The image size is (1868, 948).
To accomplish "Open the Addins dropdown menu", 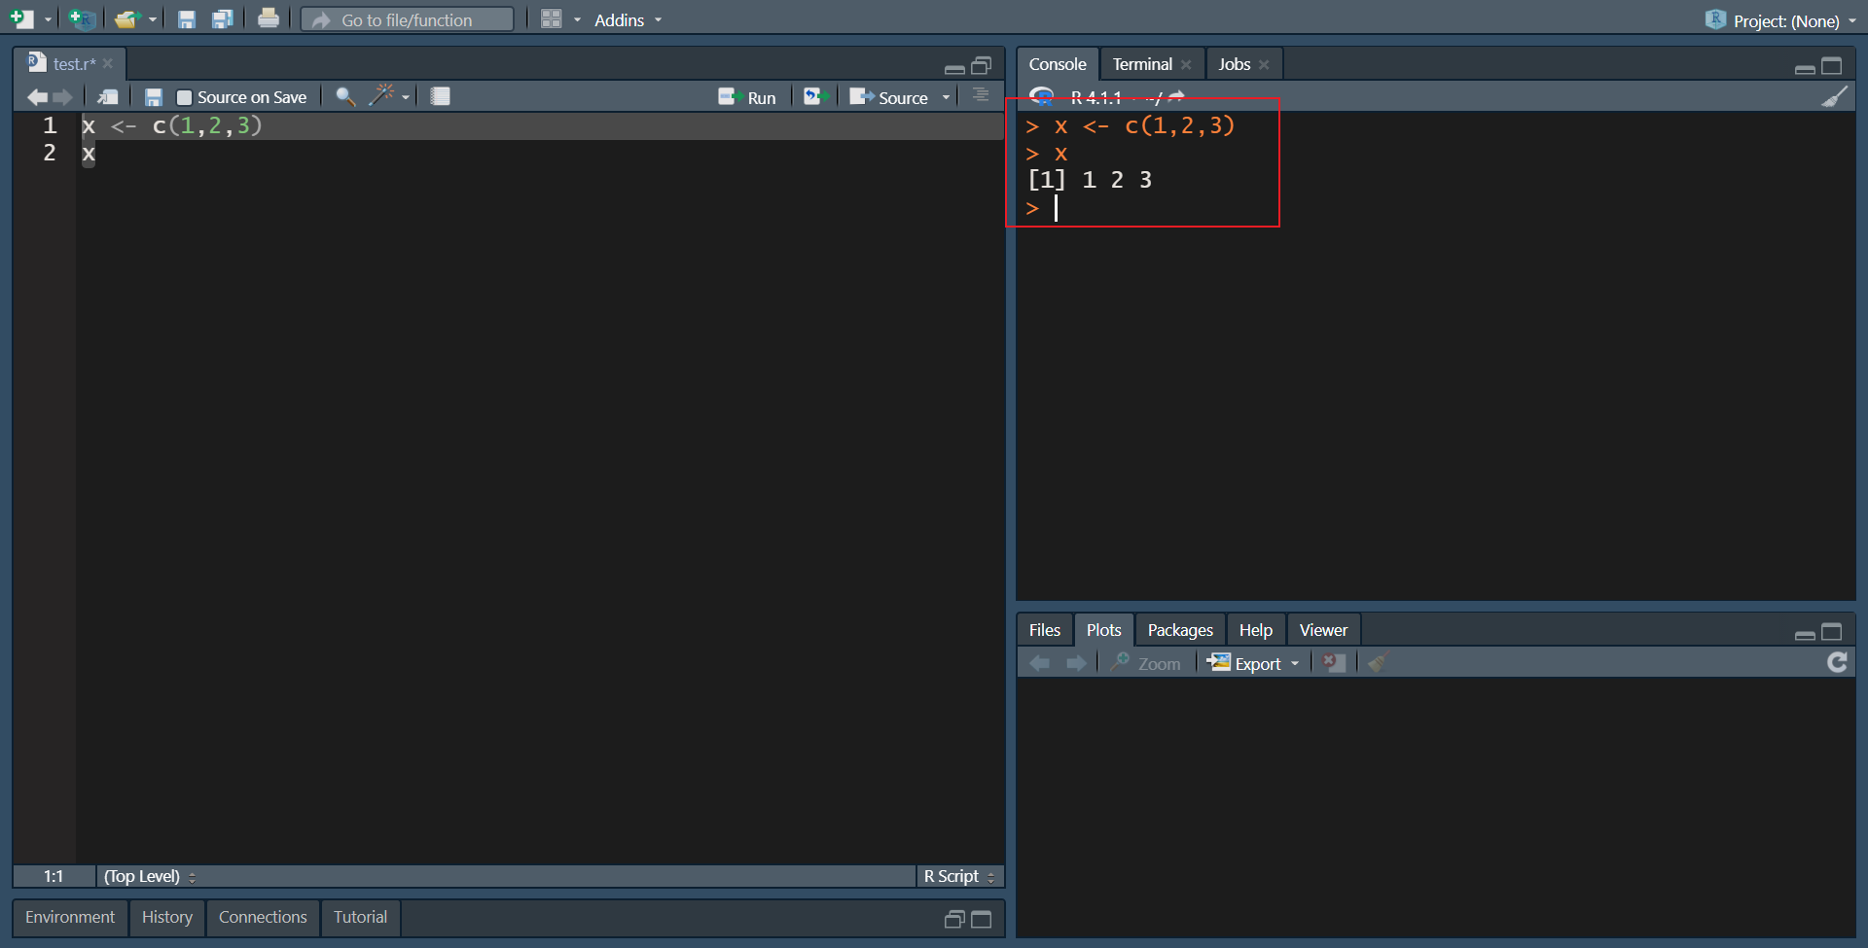I will click(628, 19).
